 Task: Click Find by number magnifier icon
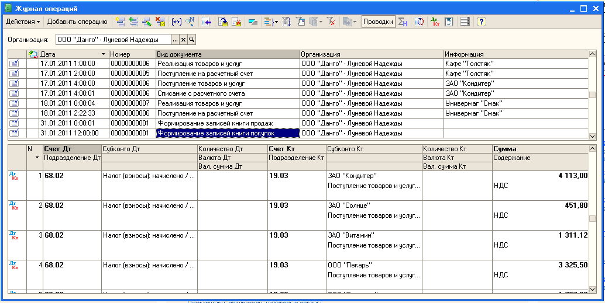click(x=190, y=22)
